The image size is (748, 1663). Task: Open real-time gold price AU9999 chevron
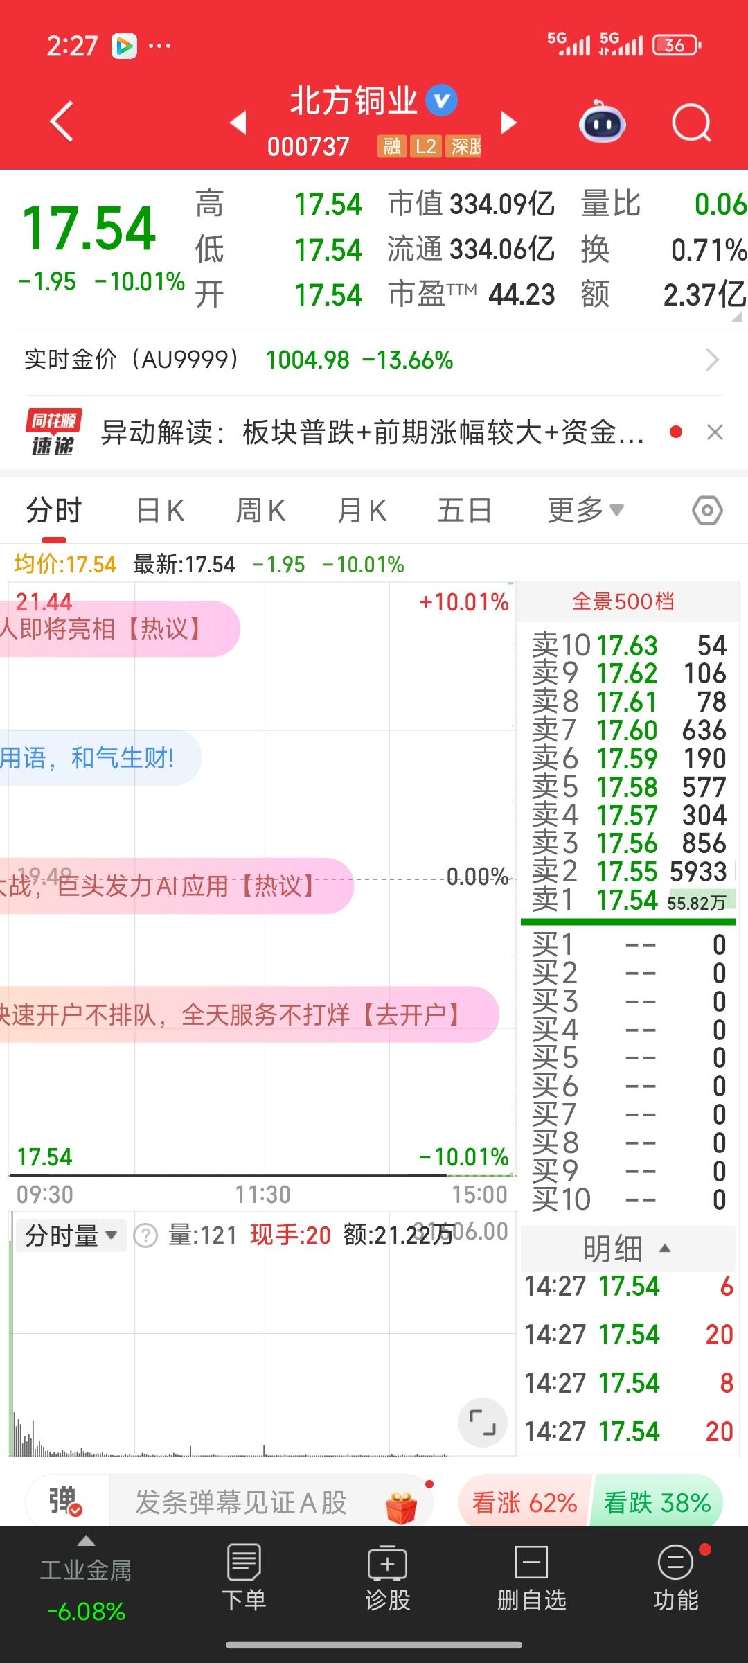[712, 360]
